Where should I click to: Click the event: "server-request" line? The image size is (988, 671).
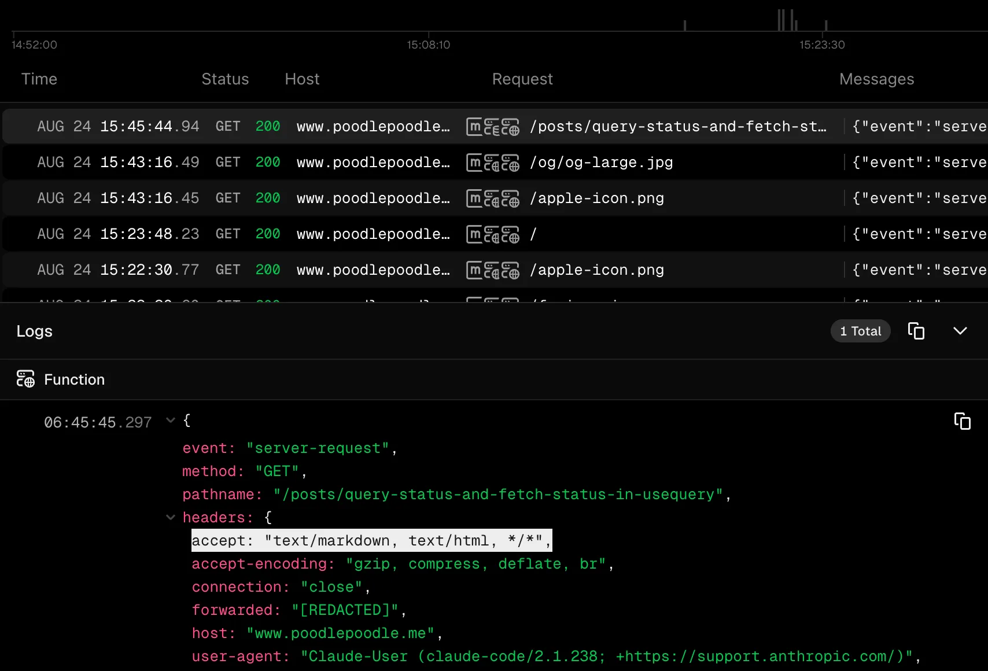click(290, 448)
